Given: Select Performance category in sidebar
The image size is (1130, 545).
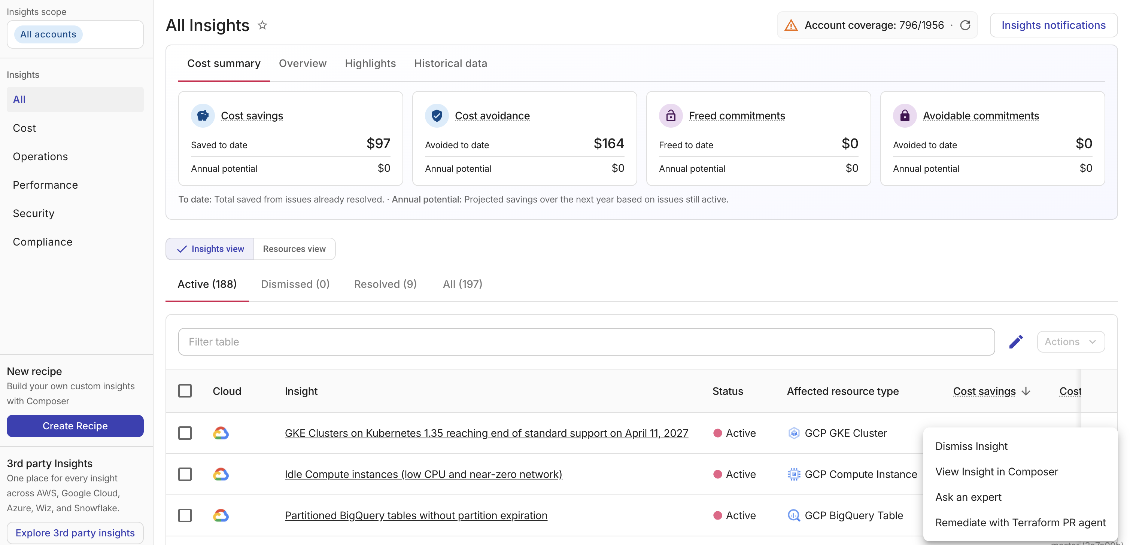Looking at the screenshot, I should (75, 185).
